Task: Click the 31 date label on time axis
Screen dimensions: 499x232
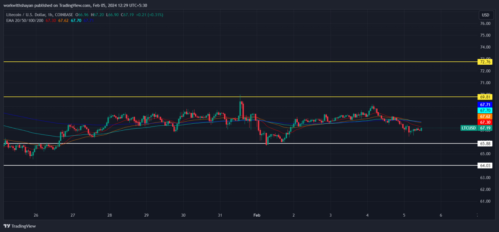Action: click(220, 215)
